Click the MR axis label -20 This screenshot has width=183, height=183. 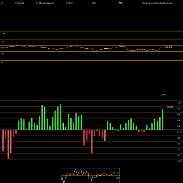point(179,138)
